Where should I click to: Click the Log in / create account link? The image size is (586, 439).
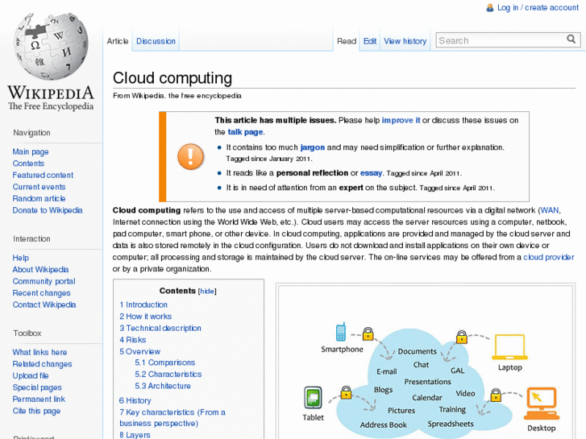pyautogui.click(x=538, y=7)
